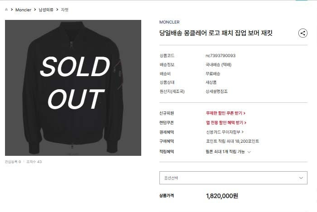Click the 관심등록 0 wishlist counter
This screenshot has height=212, width=317.
[13, 162]
